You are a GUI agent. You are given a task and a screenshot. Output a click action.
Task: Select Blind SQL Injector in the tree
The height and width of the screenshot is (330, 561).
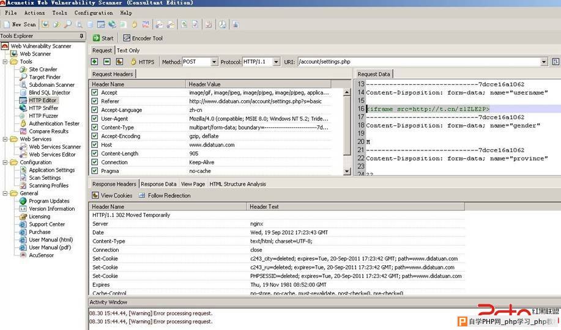click(x=50, y=93)
